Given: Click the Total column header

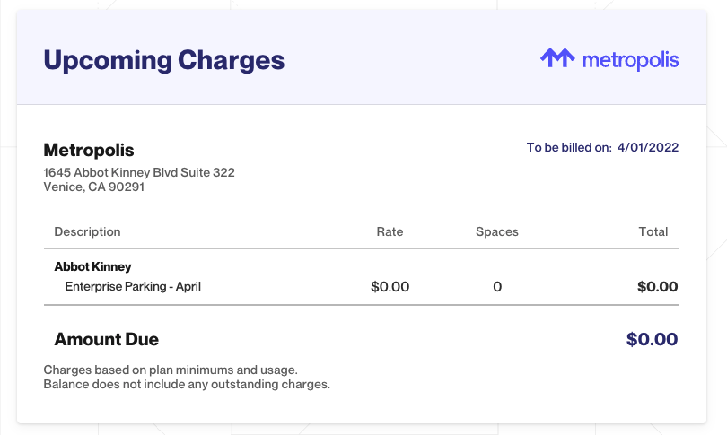Looking at the screenshot, I should point(653,231).
